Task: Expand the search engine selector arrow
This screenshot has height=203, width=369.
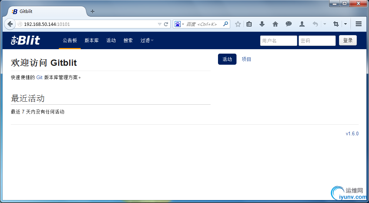Action: (183, 24)
